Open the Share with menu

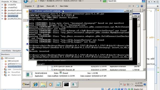point(51,6)
